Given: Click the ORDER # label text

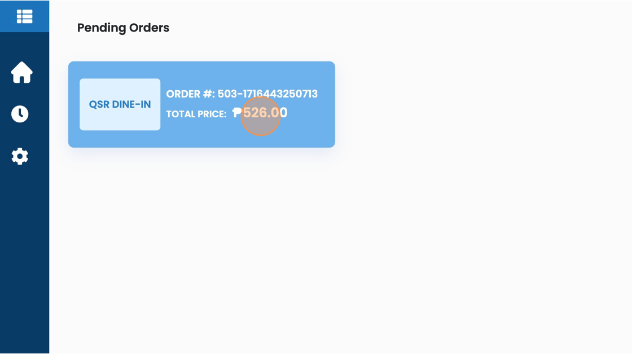Looking at the screenshot, I should point(191,94).
